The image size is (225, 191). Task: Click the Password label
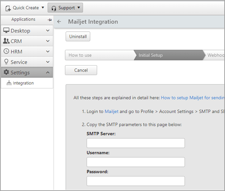tap(98, 172)
